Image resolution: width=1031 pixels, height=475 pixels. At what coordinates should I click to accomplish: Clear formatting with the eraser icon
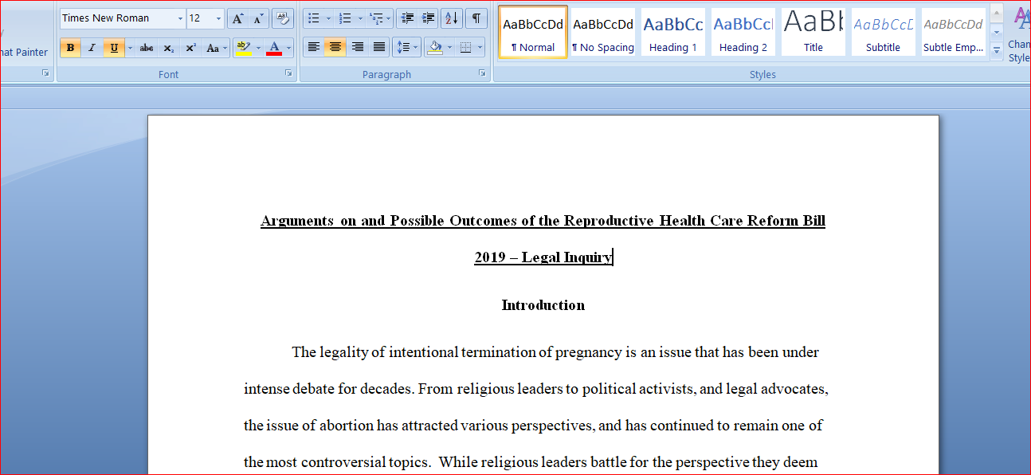coord(282,18)
